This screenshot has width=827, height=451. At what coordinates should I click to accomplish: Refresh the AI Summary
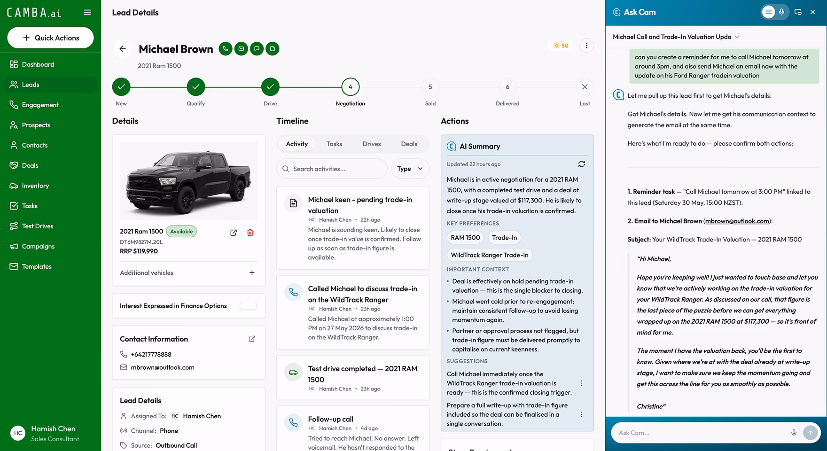[582, 164]
